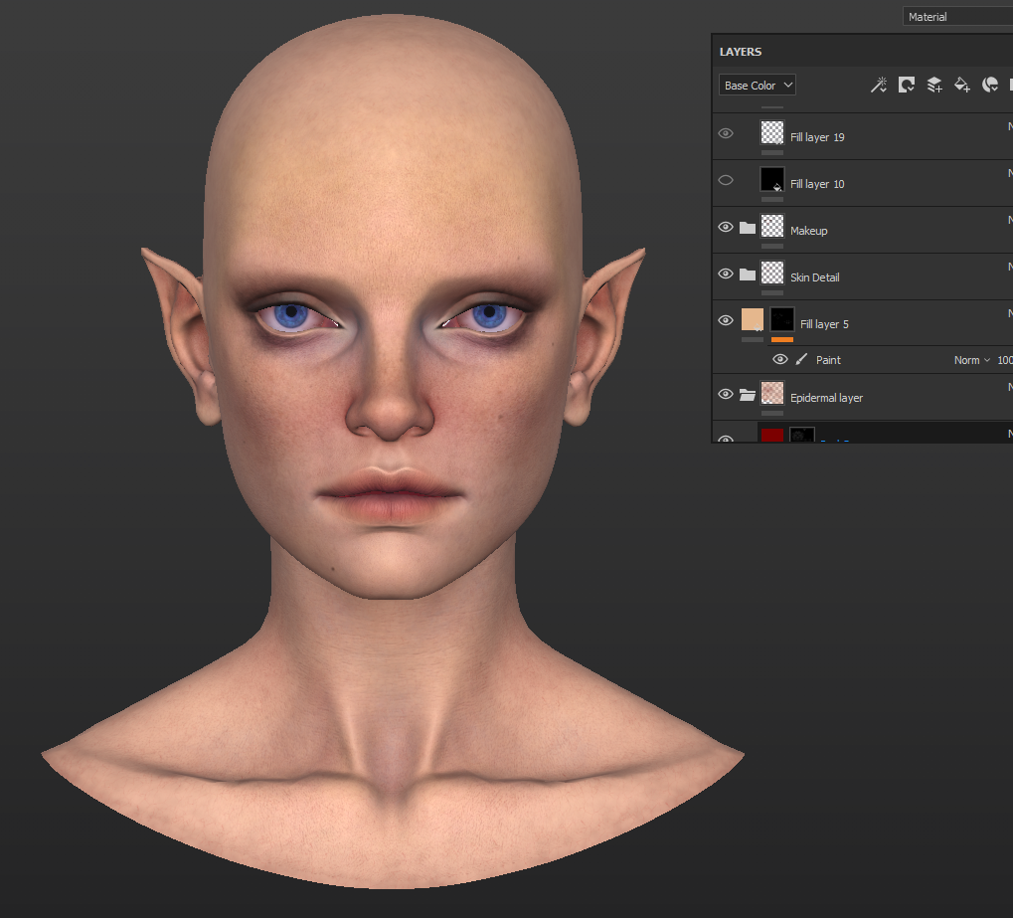The image size is (1013, 918).
Task: Select the 'Makeup' group name
Action: point(809,231)
